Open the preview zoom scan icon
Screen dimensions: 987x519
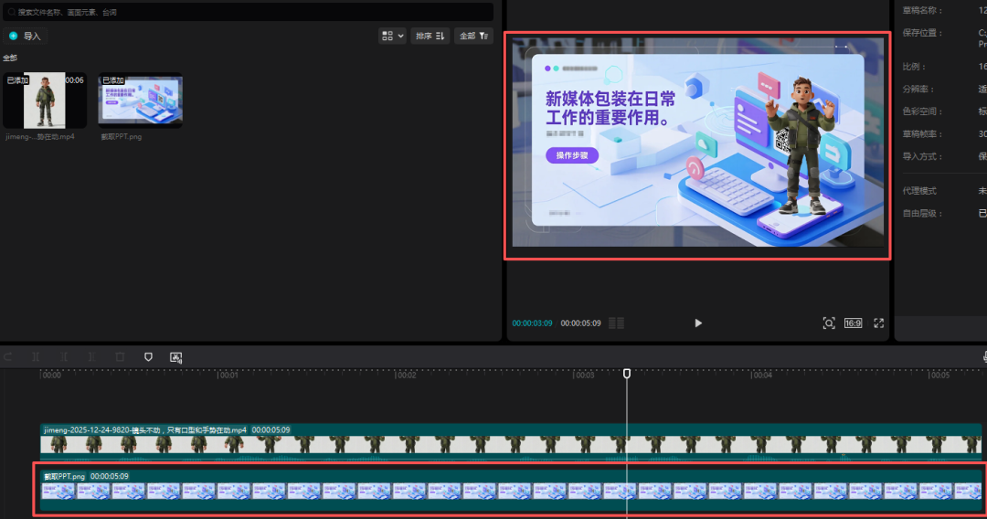[x=828, y=323]
